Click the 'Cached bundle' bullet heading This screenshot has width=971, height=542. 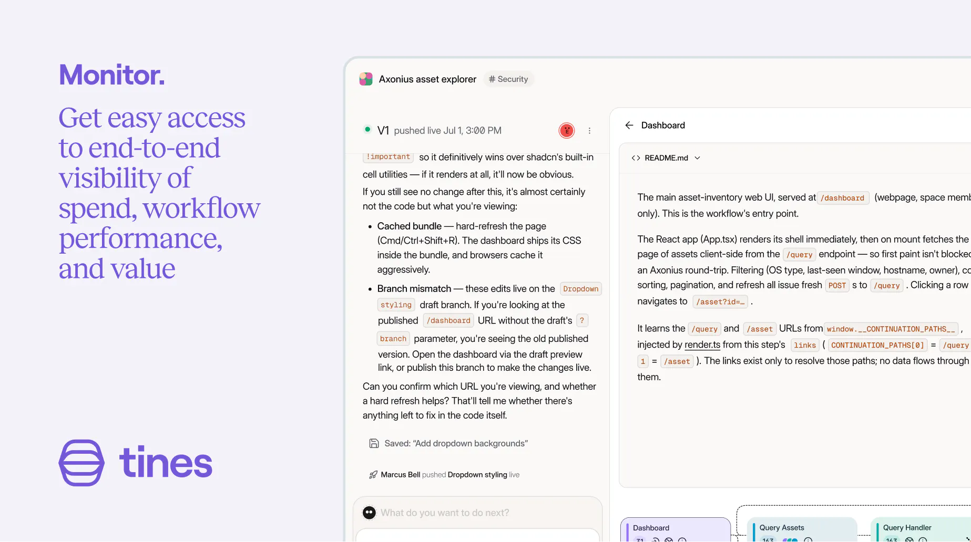click(409, 226)
